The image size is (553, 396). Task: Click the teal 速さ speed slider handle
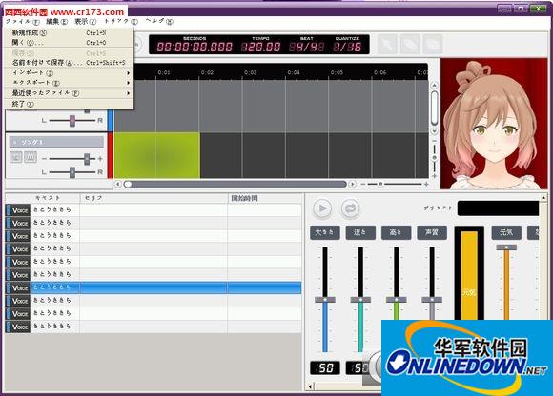pos(360,300)
